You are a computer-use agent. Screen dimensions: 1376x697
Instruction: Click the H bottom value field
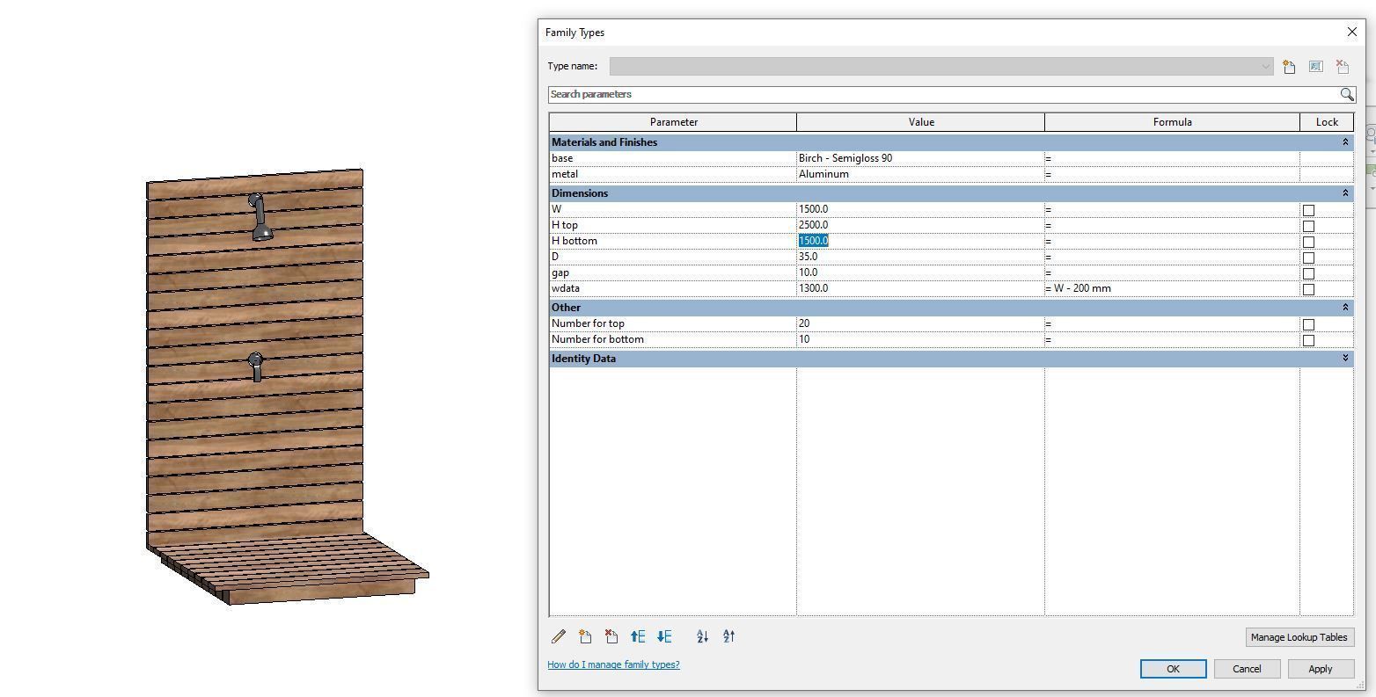(x=920, y=241)
